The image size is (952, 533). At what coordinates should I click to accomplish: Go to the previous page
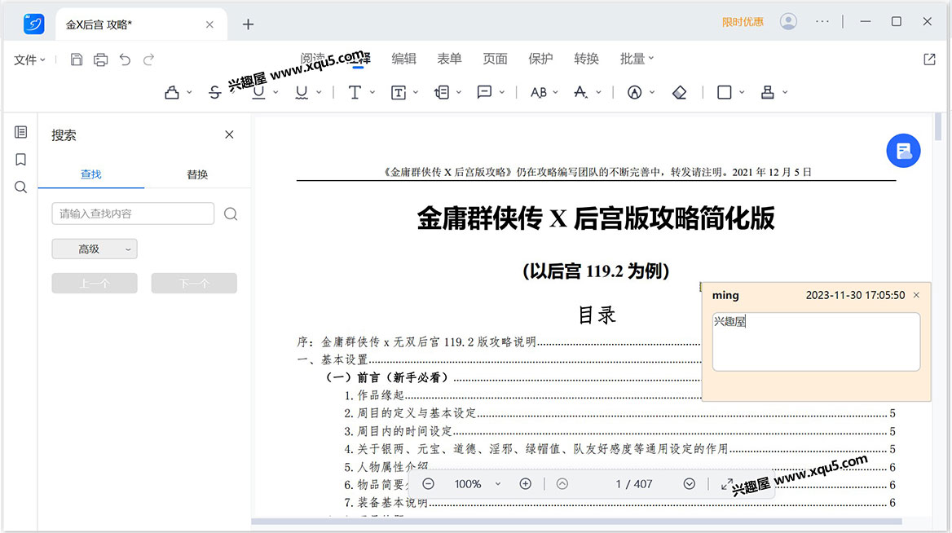pyautogui.click(x=562, y=484)
